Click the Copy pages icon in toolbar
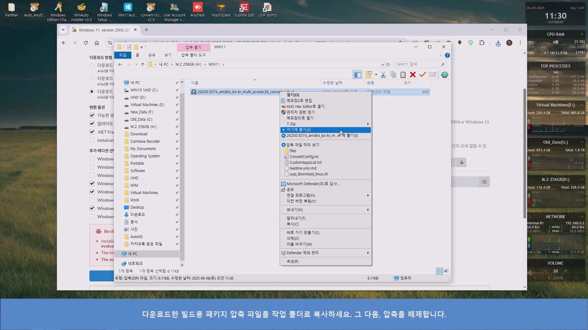 coord(393,75)
